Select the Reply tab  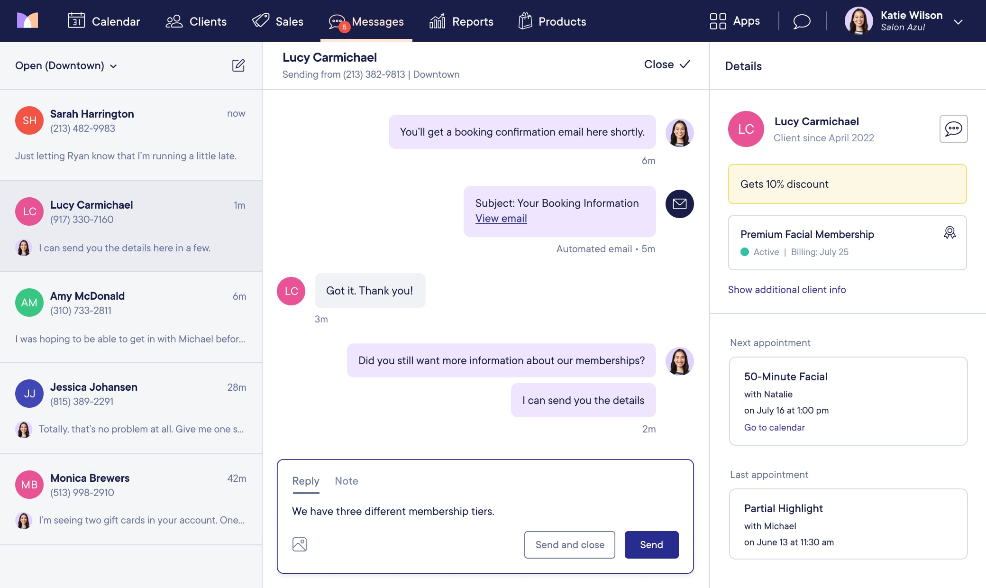pyautogui.click(x=305, y=481)
